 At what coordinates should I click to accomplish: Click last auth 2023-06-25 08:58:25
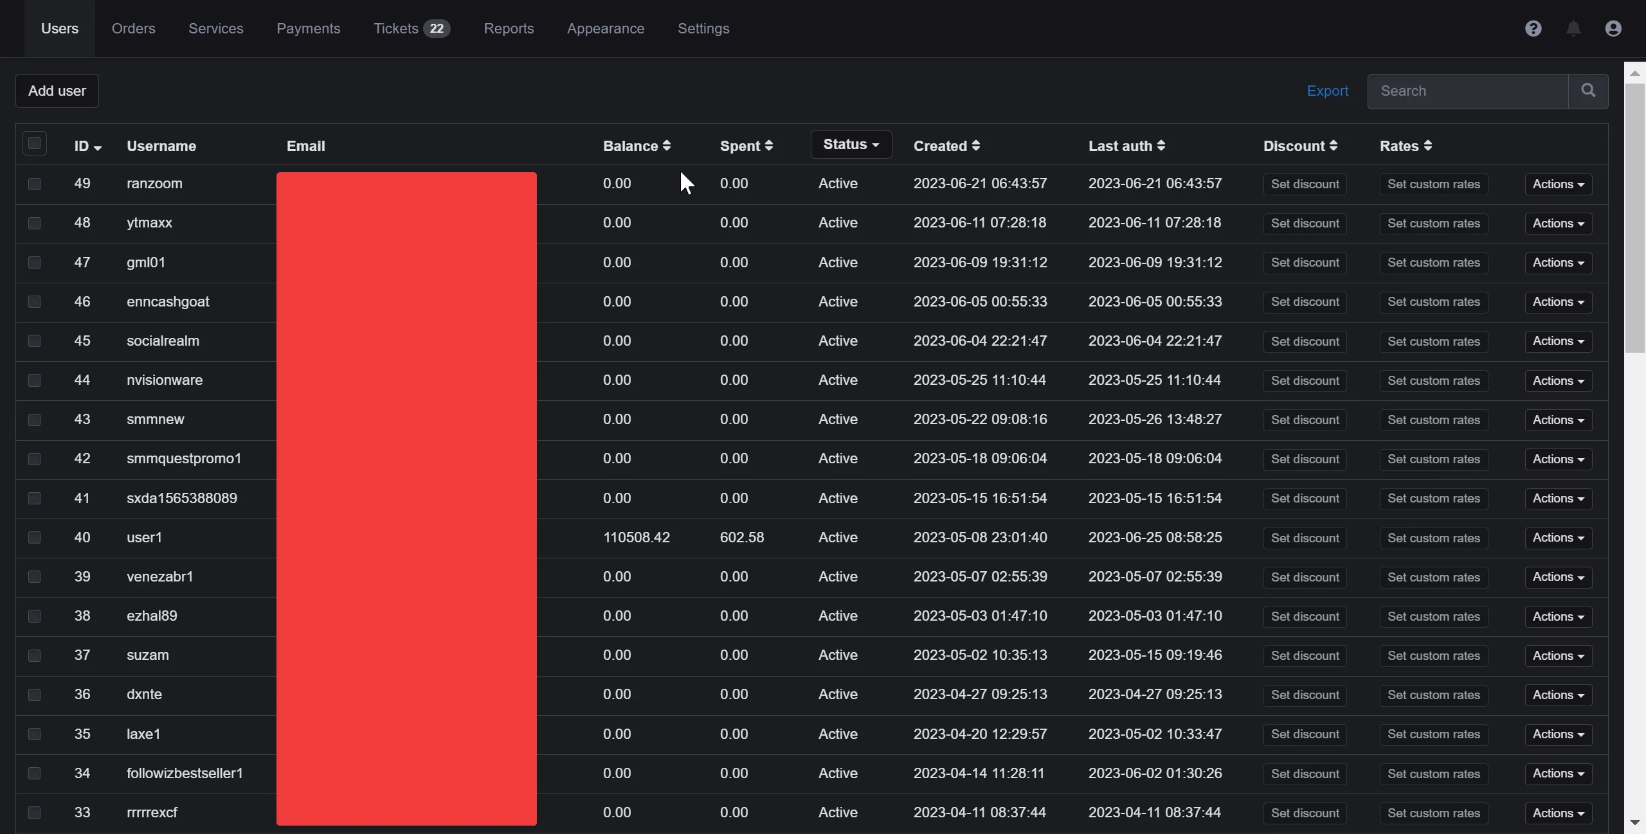pos(1155,537)
